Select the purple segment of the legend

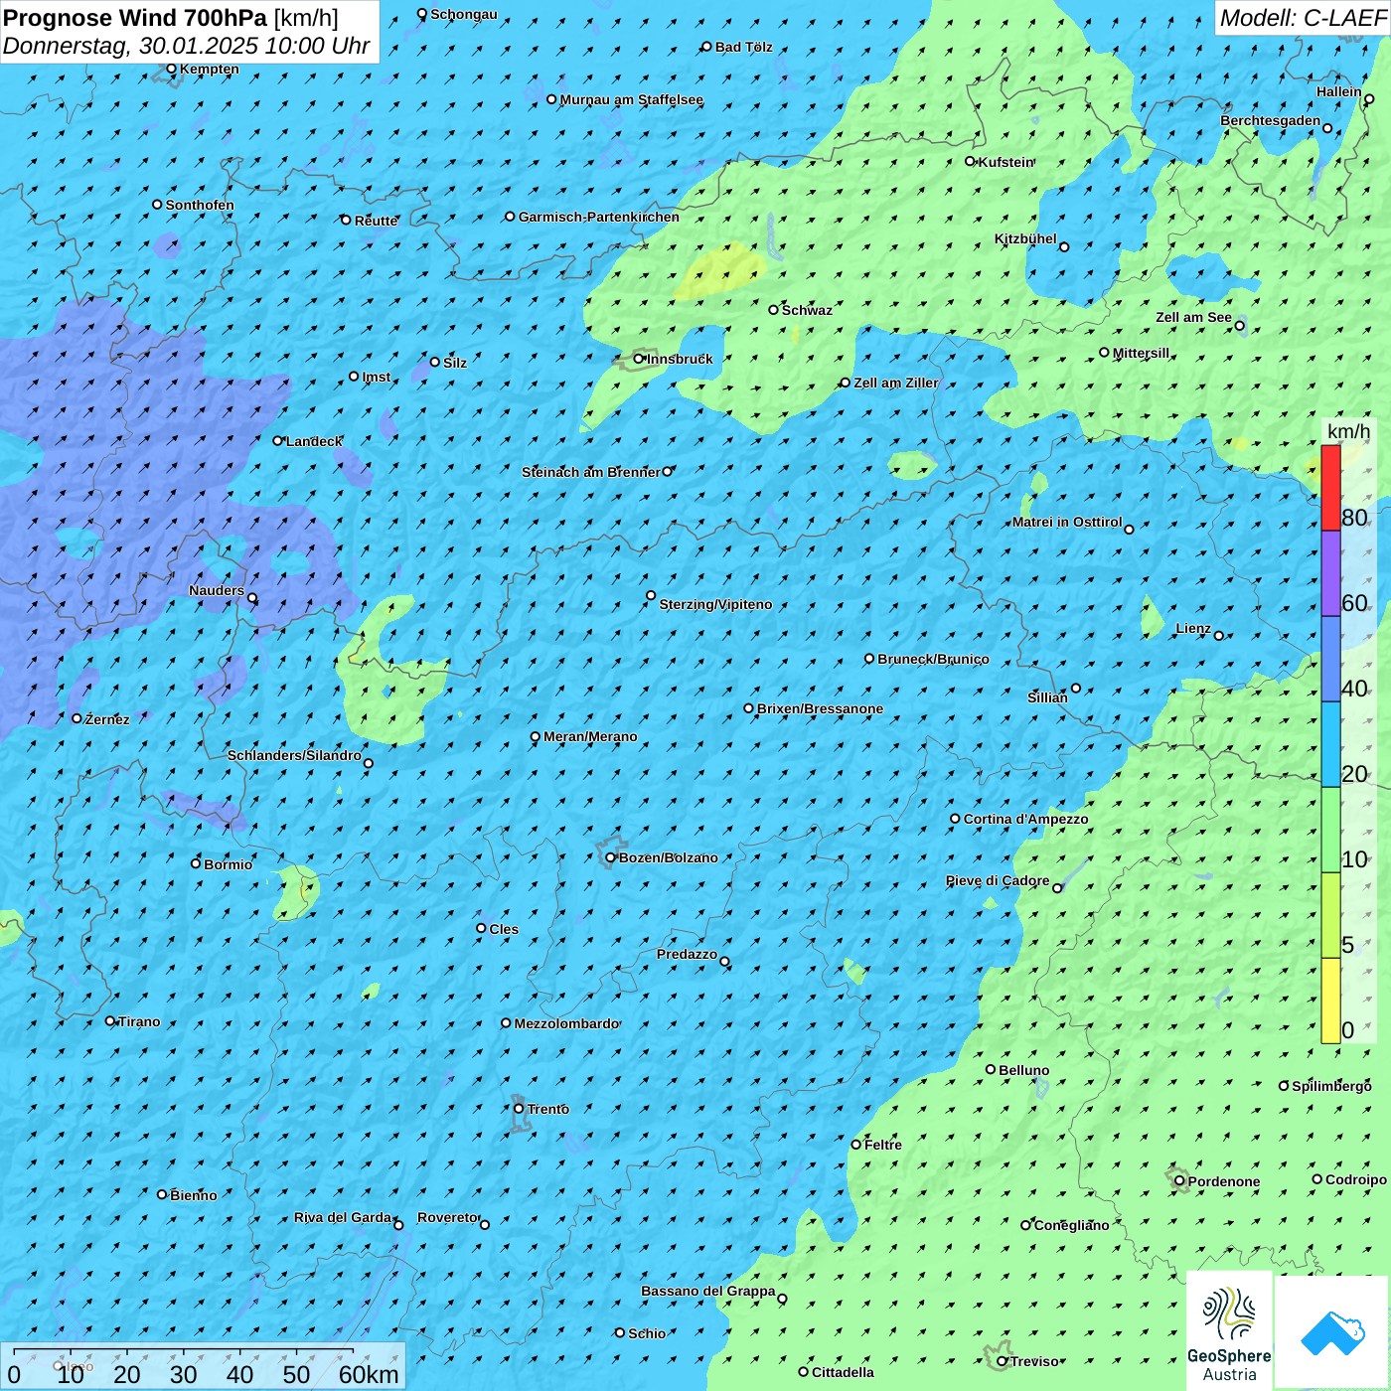tap(1330, 573)
